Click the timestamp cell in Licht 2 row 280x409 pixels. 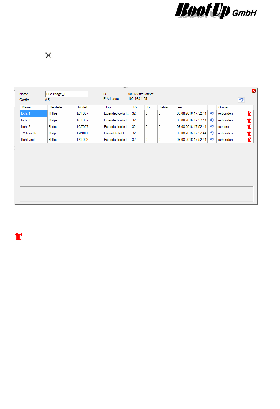(192, 127)
